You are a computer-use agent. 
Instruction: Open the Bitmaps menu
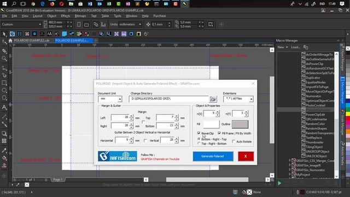(x=80, y=16)
